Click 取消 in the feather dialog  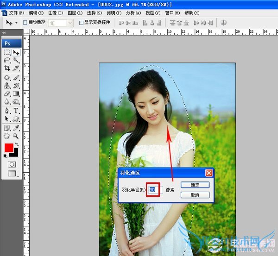[x=195, y=195]
